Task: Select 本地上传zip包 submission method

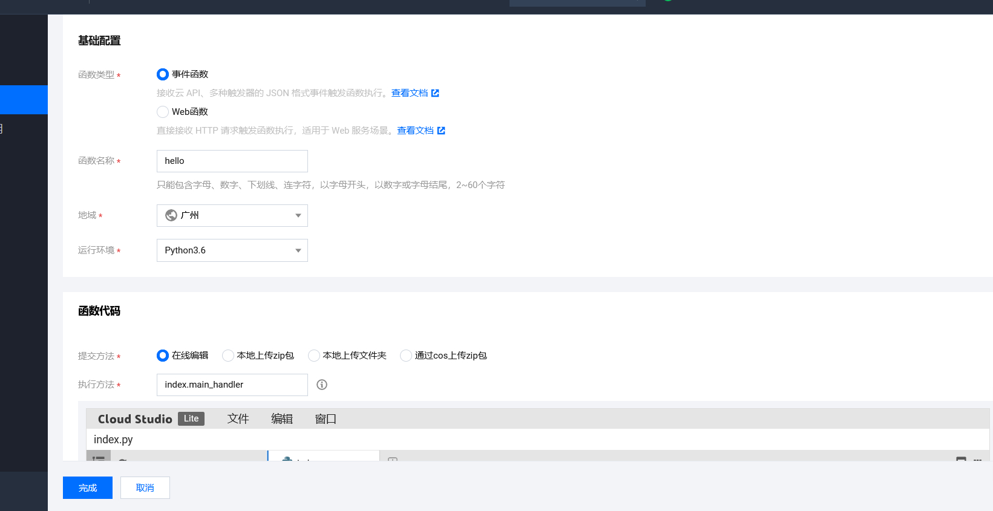Action: click(228, 356)
